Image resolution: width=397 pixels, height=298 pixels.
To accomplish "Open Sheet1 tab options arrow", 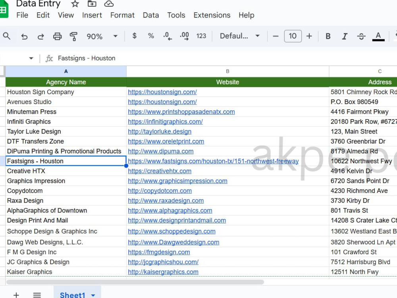I will pyautogui.click(x=93, y=295).
